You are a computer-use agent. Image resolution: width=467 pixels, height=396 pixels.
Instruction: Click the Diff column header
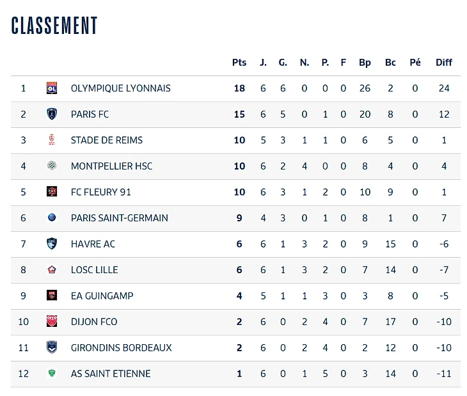444,63
